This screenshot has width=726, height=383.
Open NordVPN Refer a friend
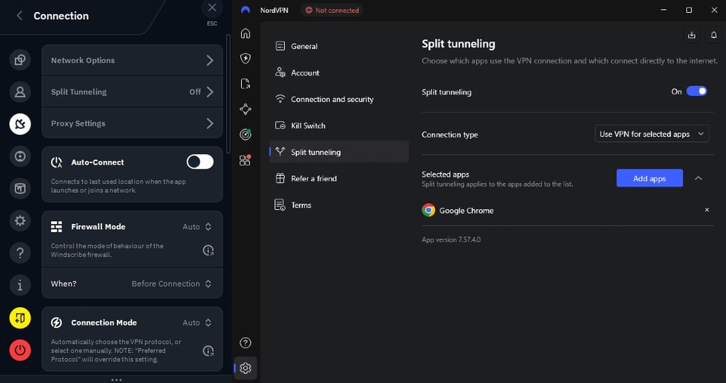[339, 178]
